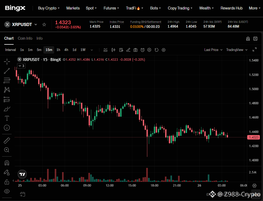
Task: Collapse the drawing toolbar arrow
Action: coord(13,181)
